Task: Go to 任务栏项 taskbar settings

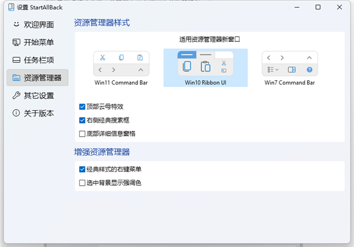Action: [38, 60]
